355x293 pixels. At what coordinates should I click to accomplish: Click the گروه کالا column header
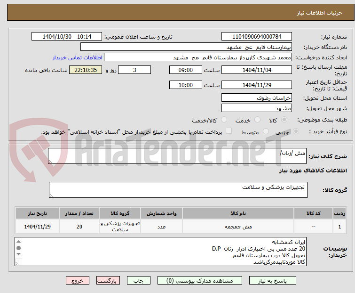120,213
